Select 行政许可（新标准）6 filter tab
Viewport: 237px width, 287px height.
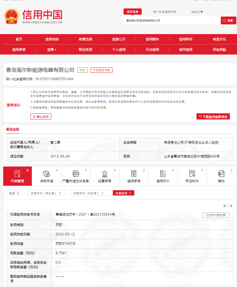tap(46, 193)
